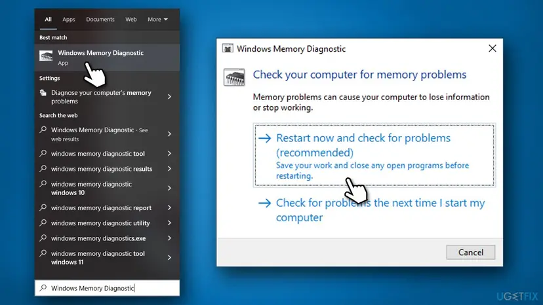This screenshot has height=305, width=543.
Task: Click arrow icon beside Restart now option
Action: coord(265,138)
